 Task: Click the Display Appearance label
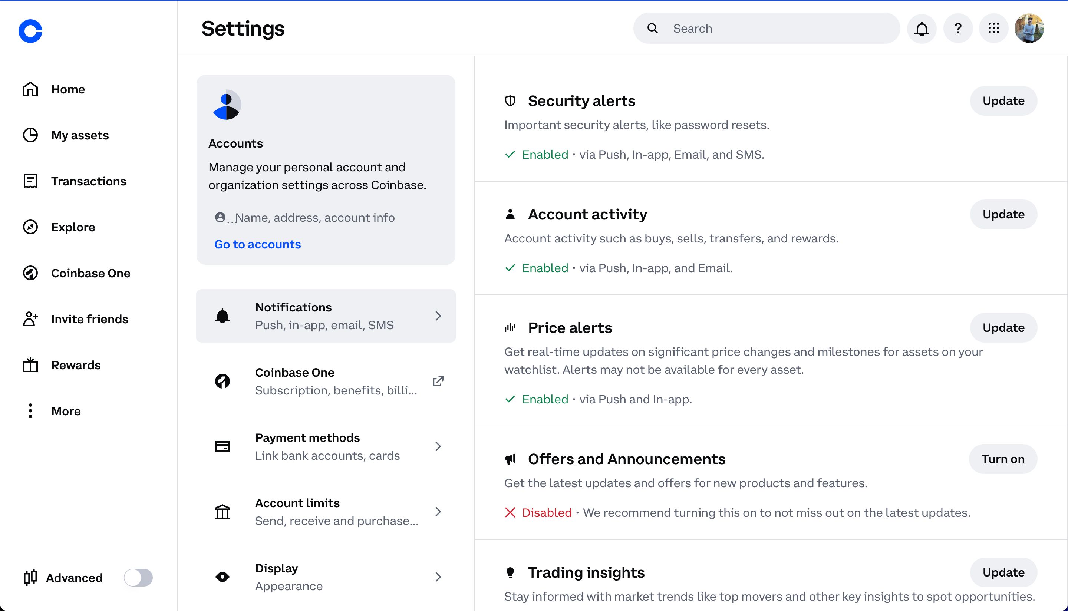point(289,586)
